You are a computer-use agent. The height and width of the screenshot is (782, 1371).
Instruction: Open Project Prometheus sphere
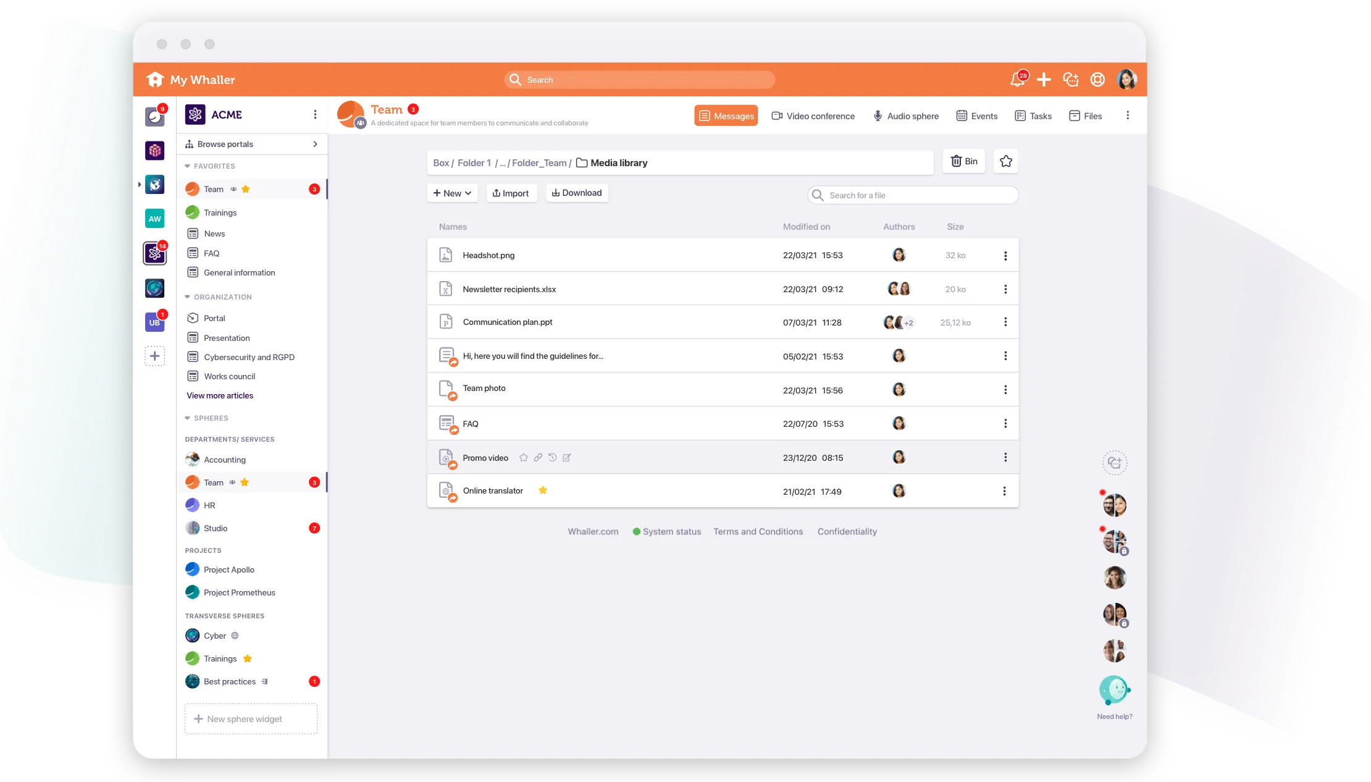coord(240,593)
